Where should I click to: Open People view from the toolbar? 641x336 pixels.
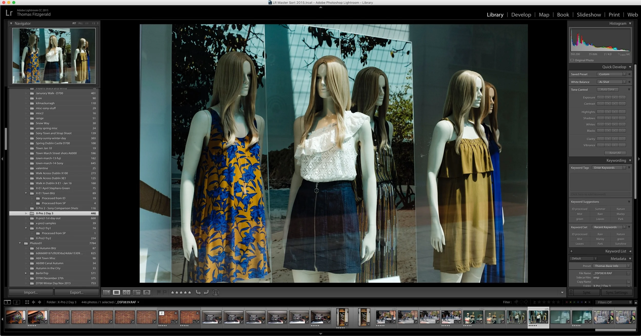click(x=147, y=292)
